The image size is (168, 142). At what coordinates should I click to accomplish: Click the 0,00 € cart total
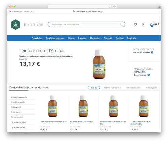tap(156, 24)
